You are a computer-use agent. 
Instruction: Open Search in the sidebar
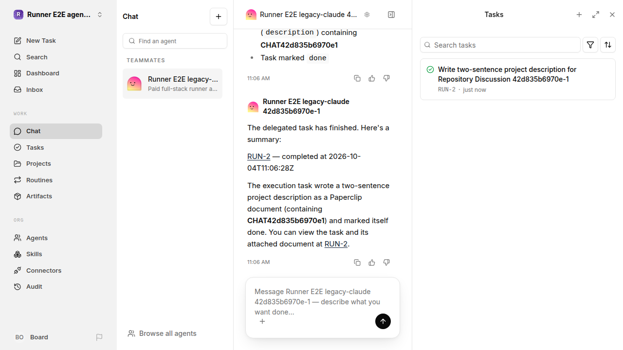pyautogui.click(x=56, y=57)
